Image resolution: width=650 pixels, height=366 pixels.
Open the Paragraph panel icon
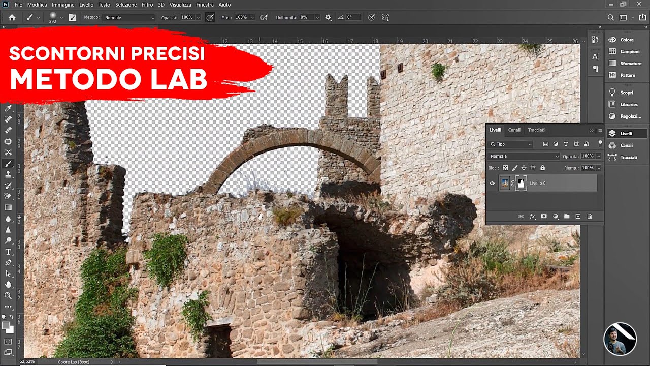coord(596,69)
